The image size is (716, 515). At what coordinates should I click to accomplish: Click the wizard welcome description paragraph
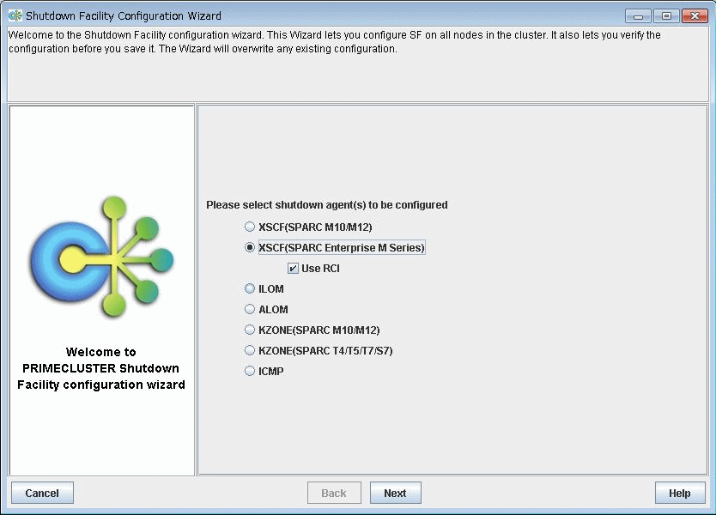click(x=335, y=42)
